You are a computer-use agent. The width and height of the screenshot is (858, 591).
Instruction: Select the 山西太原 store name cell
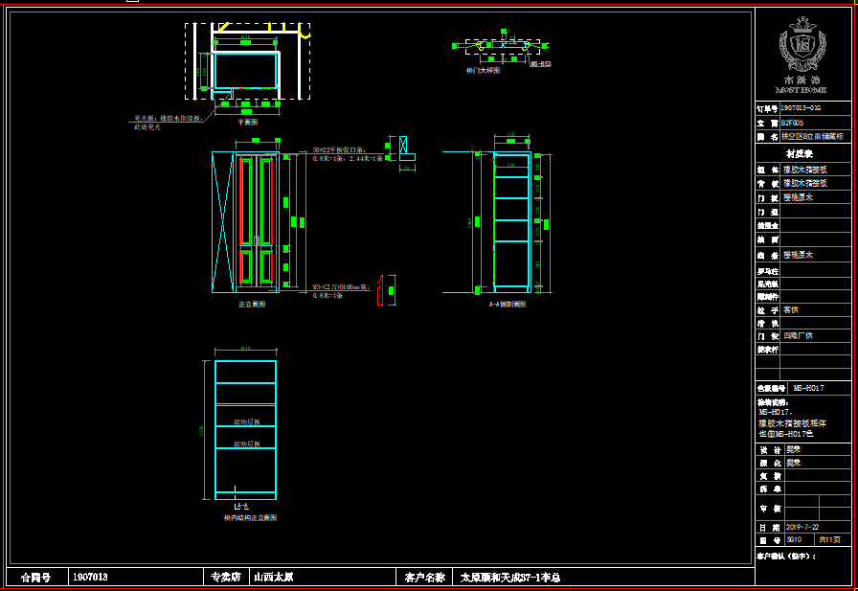(x=274, y=578)
